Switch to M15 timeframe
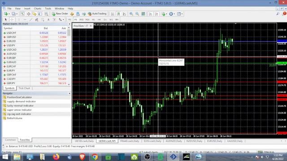This screenshot has height=161, width=287. 82,20
